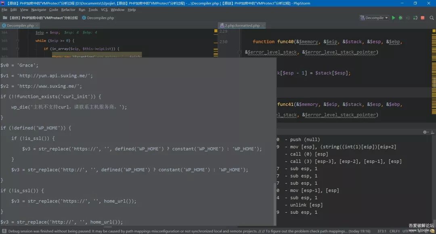Open the Help menu
436x234 pixels.
(x=132, y=10)
